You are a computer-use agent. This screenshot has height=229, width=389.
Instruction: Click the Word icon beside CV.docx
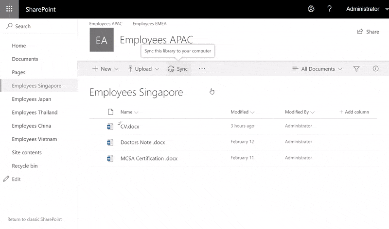pos(110,126)
